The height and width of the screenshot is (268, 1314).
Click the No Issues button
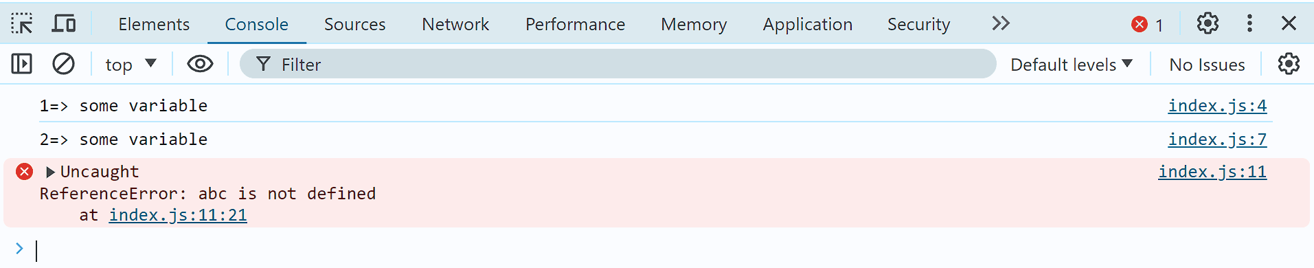(1207, 65)
